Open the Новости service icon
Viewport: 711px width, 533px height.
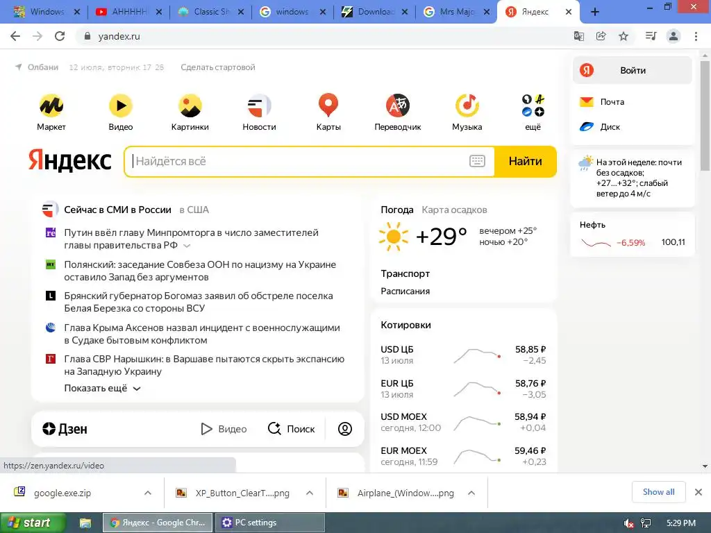click(259, 105)
